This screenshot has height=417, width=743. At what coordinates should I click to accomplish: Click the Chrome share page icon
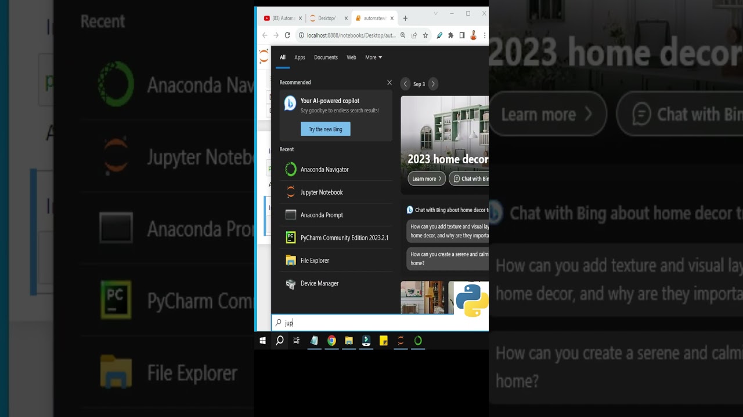(414, 35)
